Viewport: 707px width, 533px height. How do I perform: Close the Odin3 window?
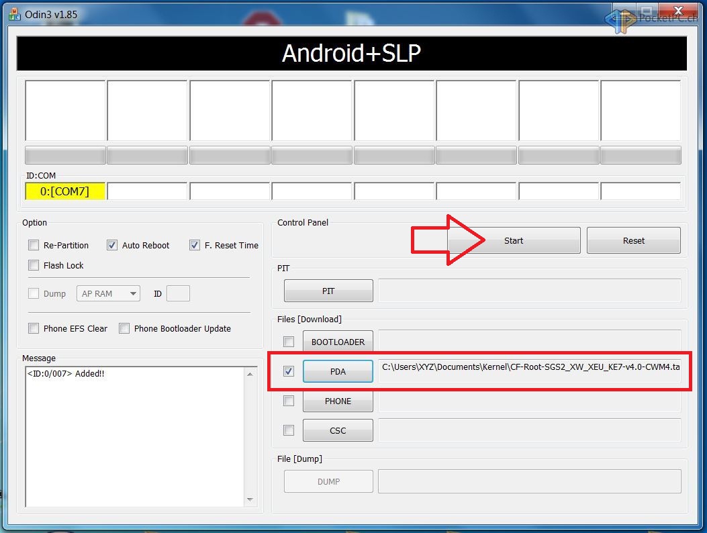click(677, 11)
